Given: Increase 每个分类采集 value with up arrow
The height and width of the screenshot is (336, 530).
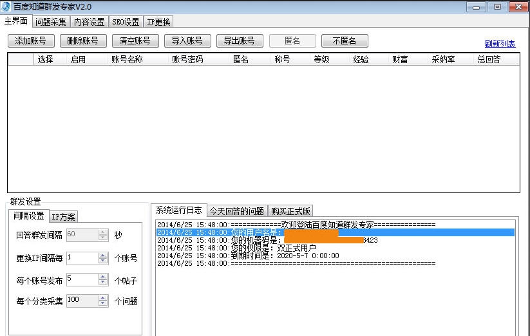Looking at the screenshot, I should pyautogui.click(x=103, y=298).
